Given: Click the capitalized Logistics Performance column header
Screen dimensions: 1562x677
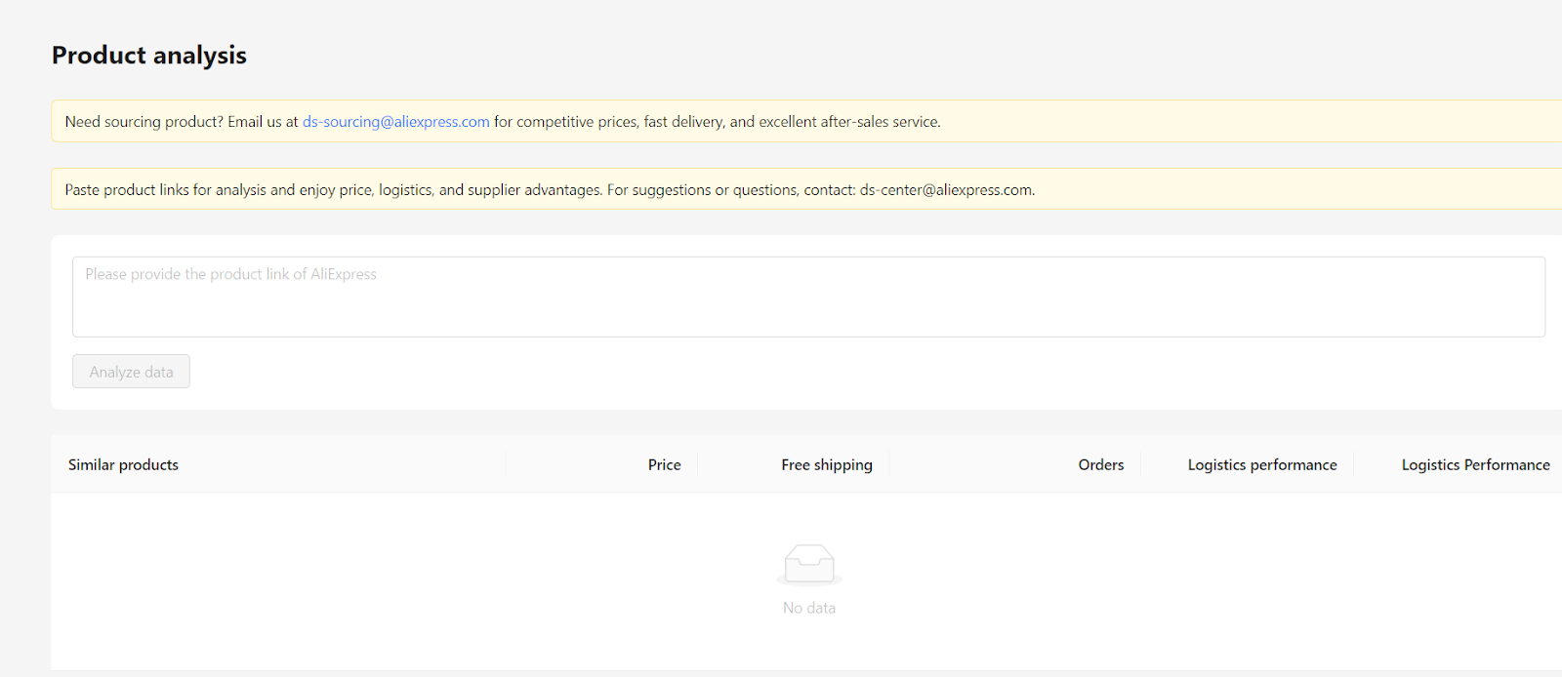Looking at the screenshot, I should (x=1475, y=465).
